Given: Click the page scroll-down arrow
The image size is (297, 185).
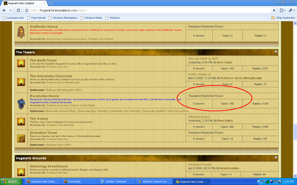Looking at the screenshot, I should 295,175.
